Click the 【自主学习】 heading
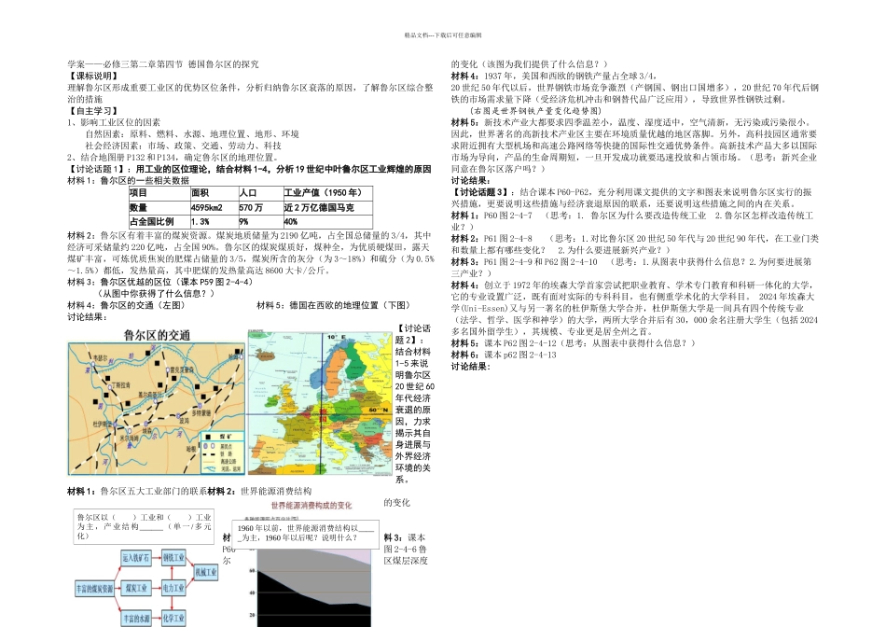 pos(94,111)
